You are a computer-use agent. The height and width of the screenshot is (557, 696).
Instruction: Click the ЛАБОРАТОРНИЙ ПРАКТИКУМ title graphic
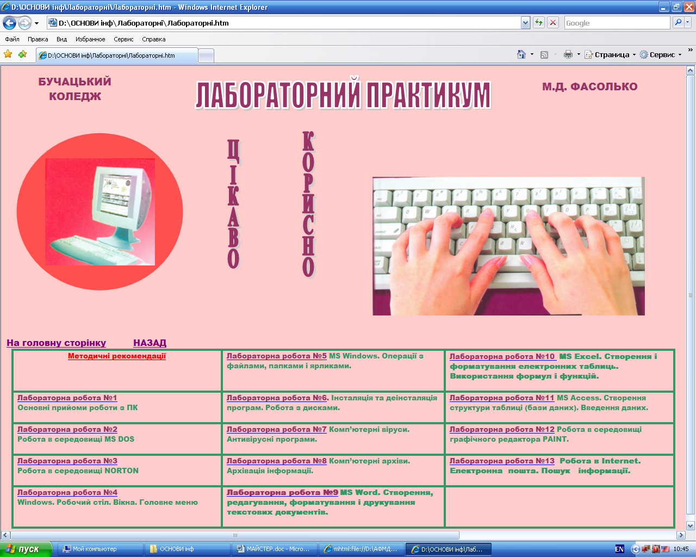tap(343, 95)
